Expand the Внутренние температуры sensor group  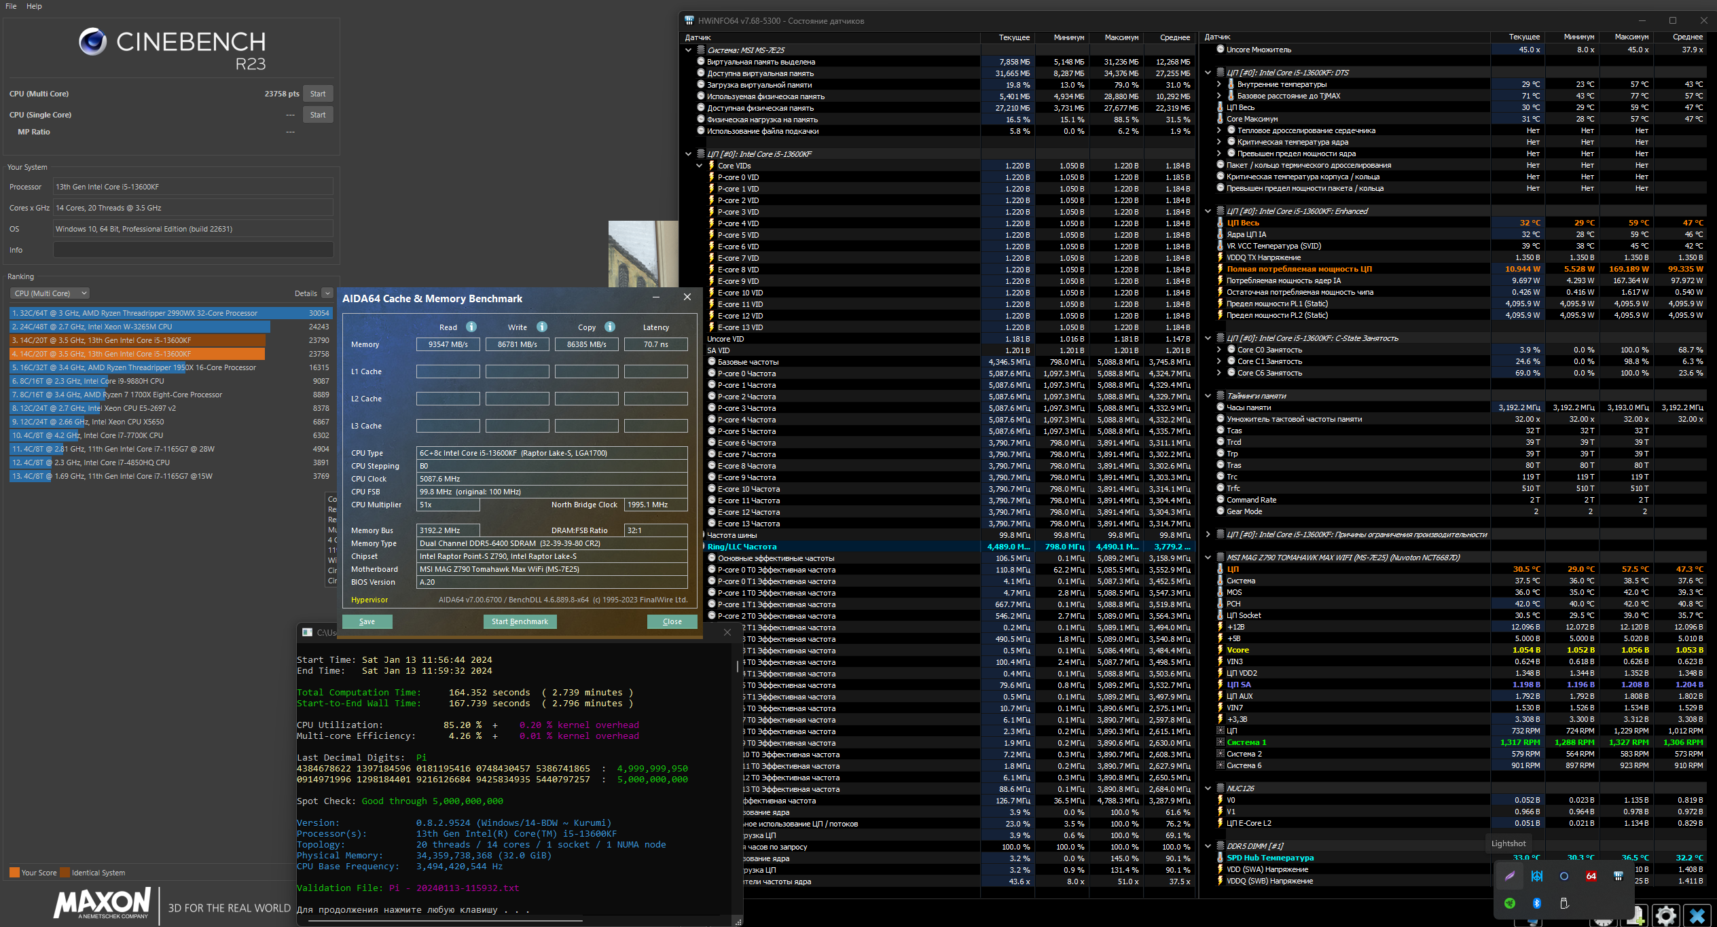pyautogui.click(x=1218, y=84)
